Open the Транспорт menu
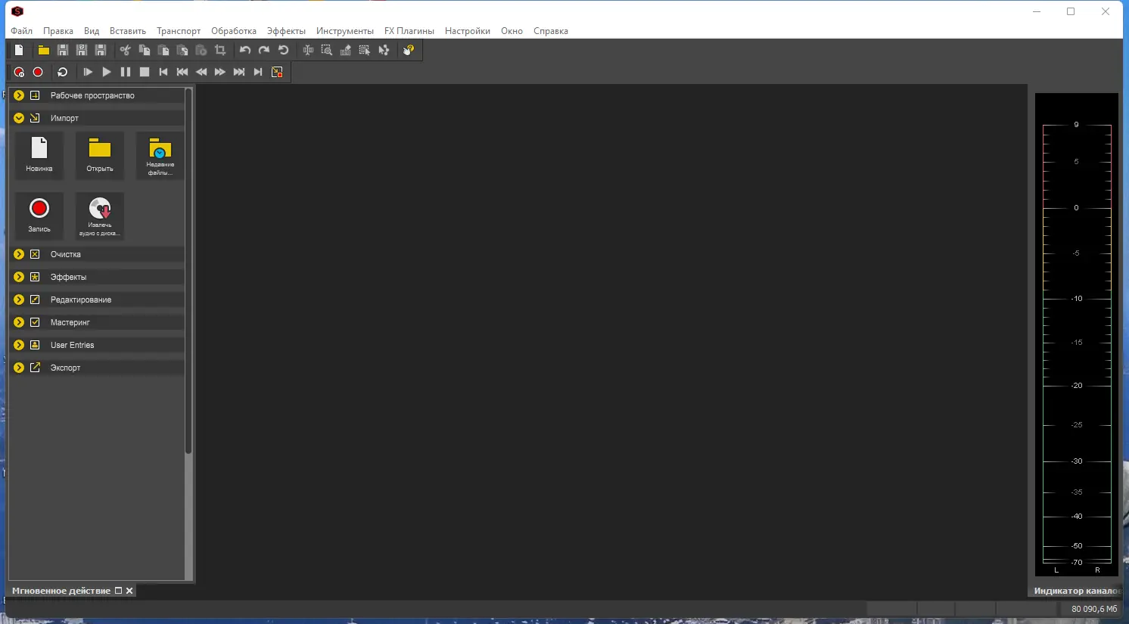Image resolution: width=1129 pixels, height=624 pixels. [x=179, y=31]
